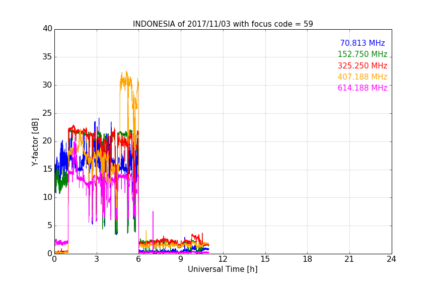Select the 152.750 MHz legend label

pyautogui.click(x=362, y=54)
